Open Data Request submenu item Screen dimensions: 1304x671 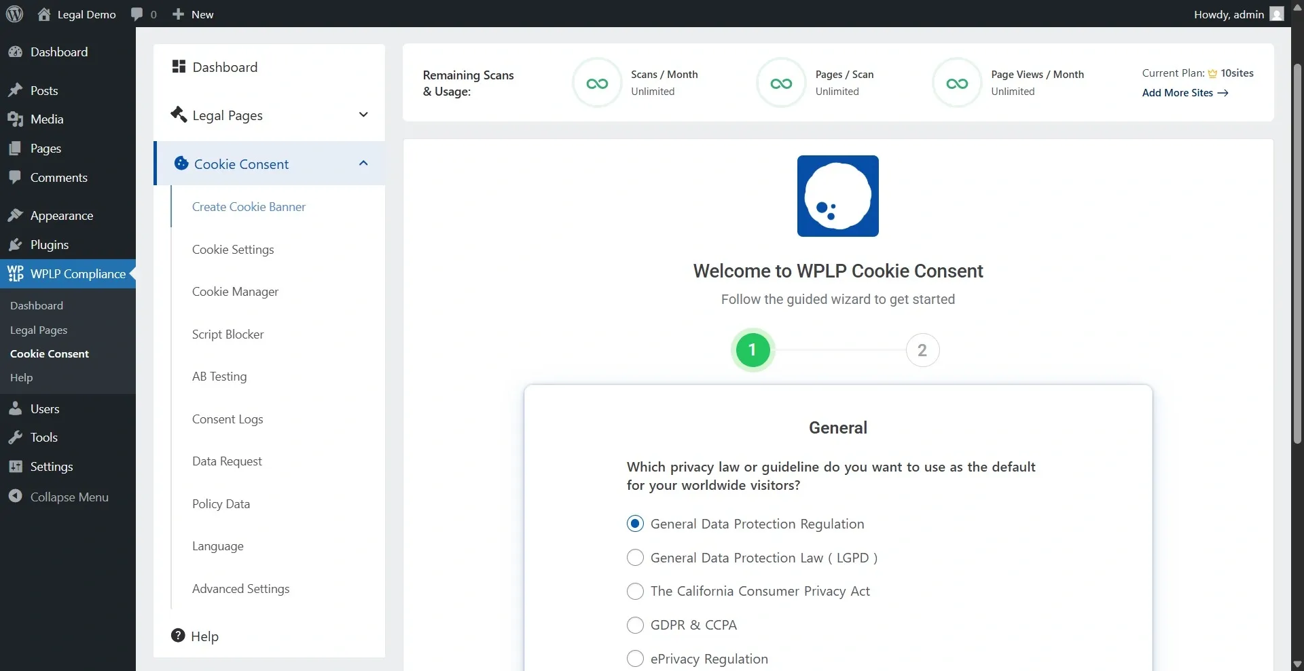point(227,461)
